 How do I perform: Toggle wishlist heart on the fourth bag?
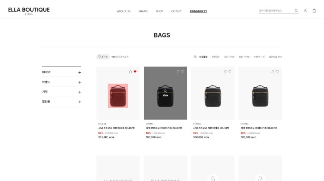277,72
